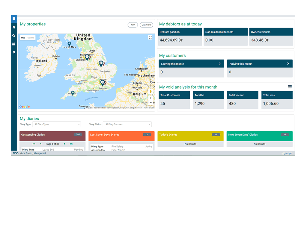
Task: Go to the Home icon in sidebar
Action: [14, 27]
